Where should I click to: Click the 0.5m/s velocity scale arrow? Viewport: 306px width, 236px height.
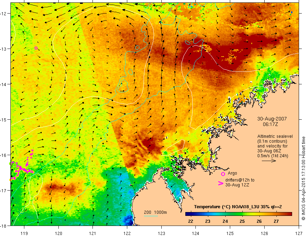269,161
